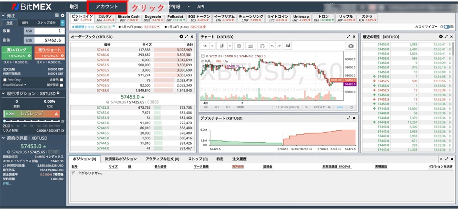Select the イーサリアム ETH instrument tab

coord(224,18)
